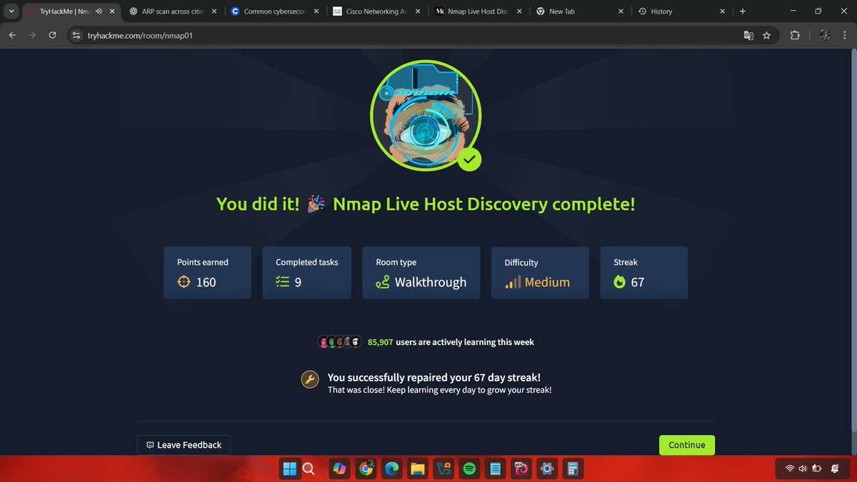This screenshot has height=482, width=857.
Task: Switch to the History tab
Action: 661,11
